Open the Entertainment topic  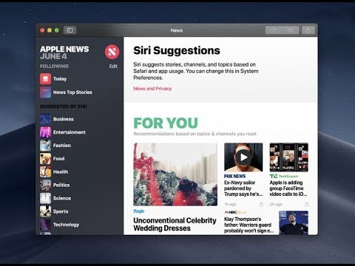(x=70, y=132)
